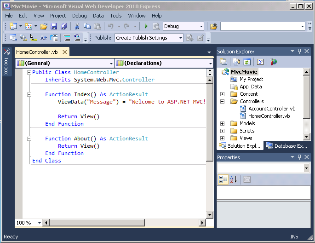Expand the Models folder node
The image size is (315, 243).
tap(223, 123)
